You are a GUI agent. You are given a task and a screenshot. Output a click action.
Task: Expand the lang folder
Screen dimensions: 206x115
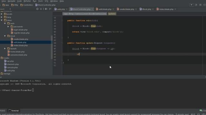coord(2,17)
